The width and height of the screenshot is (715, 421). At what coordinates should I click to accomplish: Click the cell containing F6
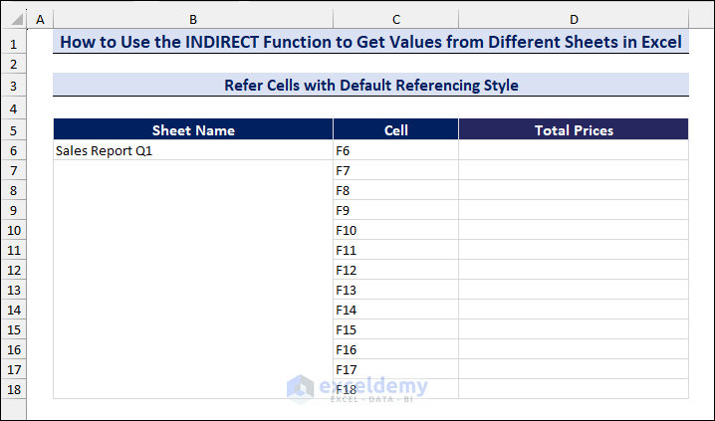(x=395, y=150)
